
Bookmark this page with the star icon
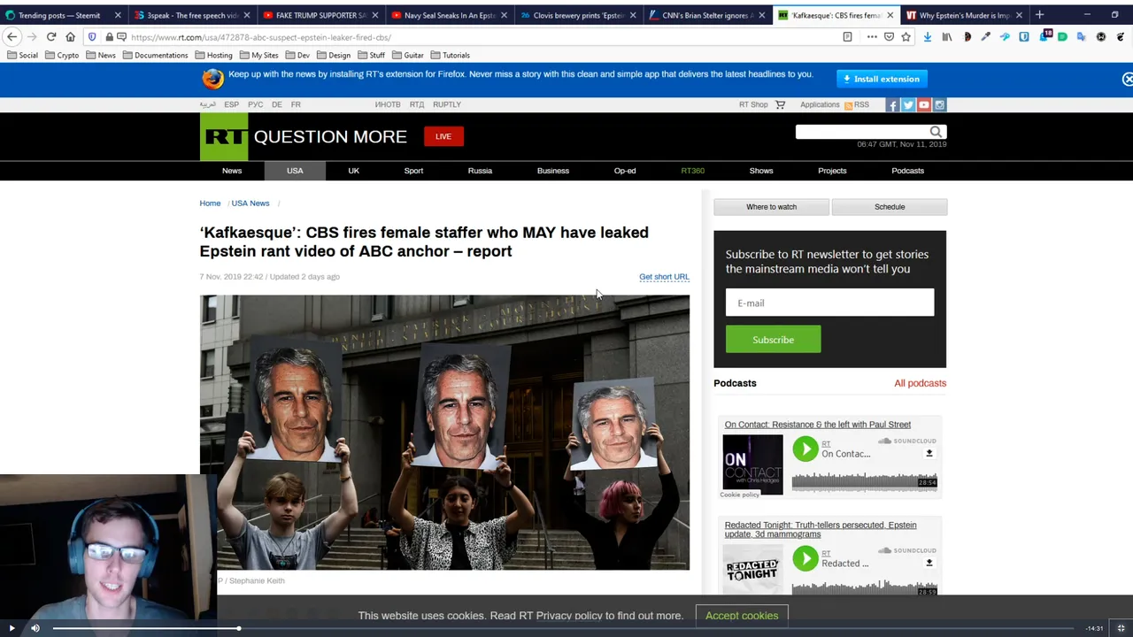906,37
